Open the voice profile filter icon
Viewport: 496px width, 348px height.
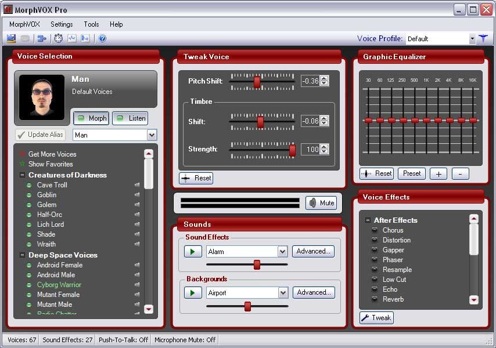tap(483, 38)
